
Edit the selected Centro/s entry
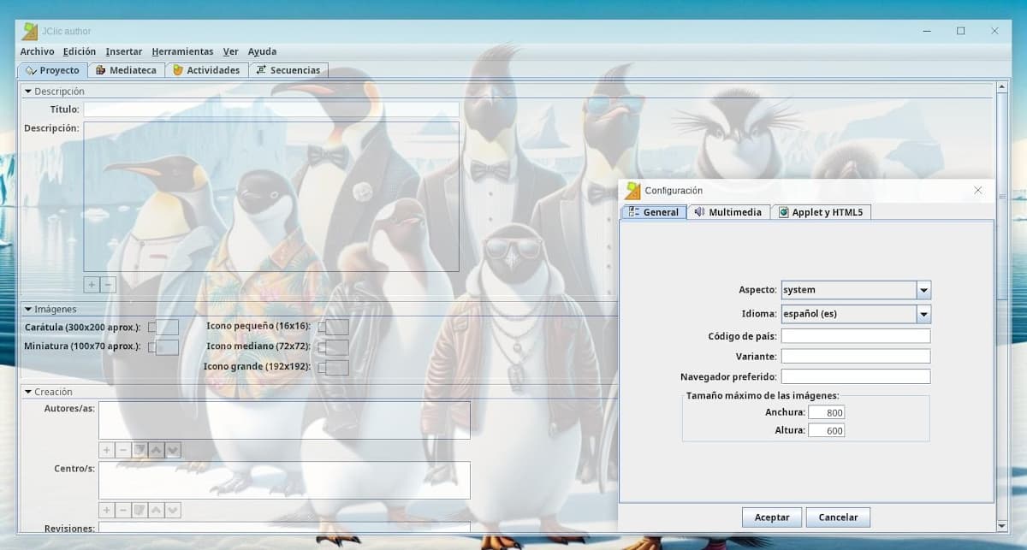click(x=140, y=510)
